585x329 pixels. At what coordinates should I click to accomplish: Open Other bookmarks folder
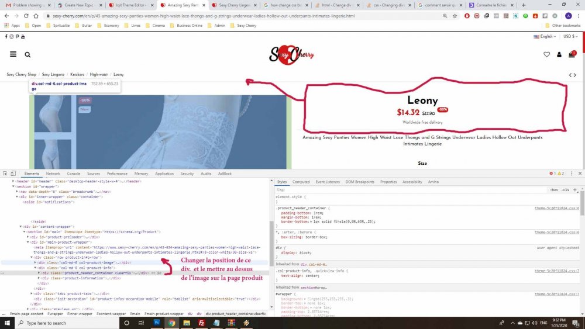click(x=563, y=26)
